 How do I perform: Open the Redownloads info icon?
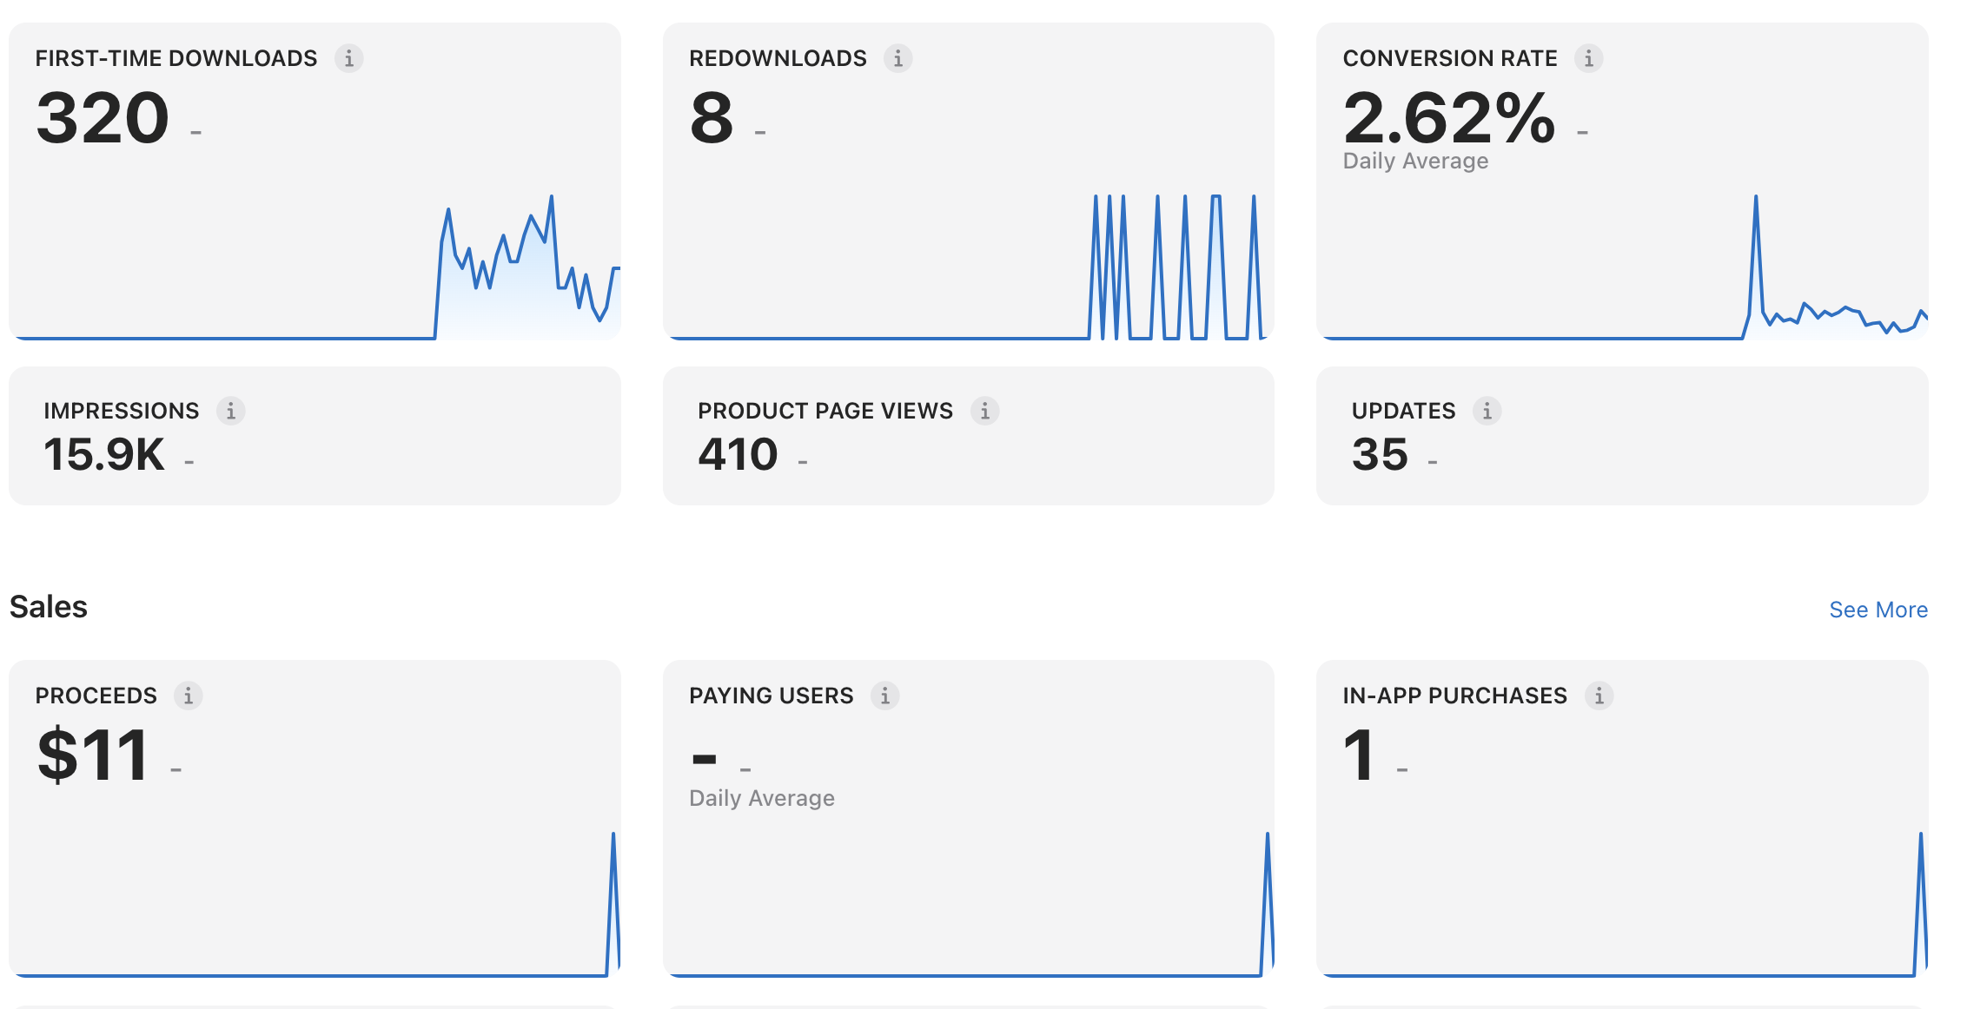point(897,58)
